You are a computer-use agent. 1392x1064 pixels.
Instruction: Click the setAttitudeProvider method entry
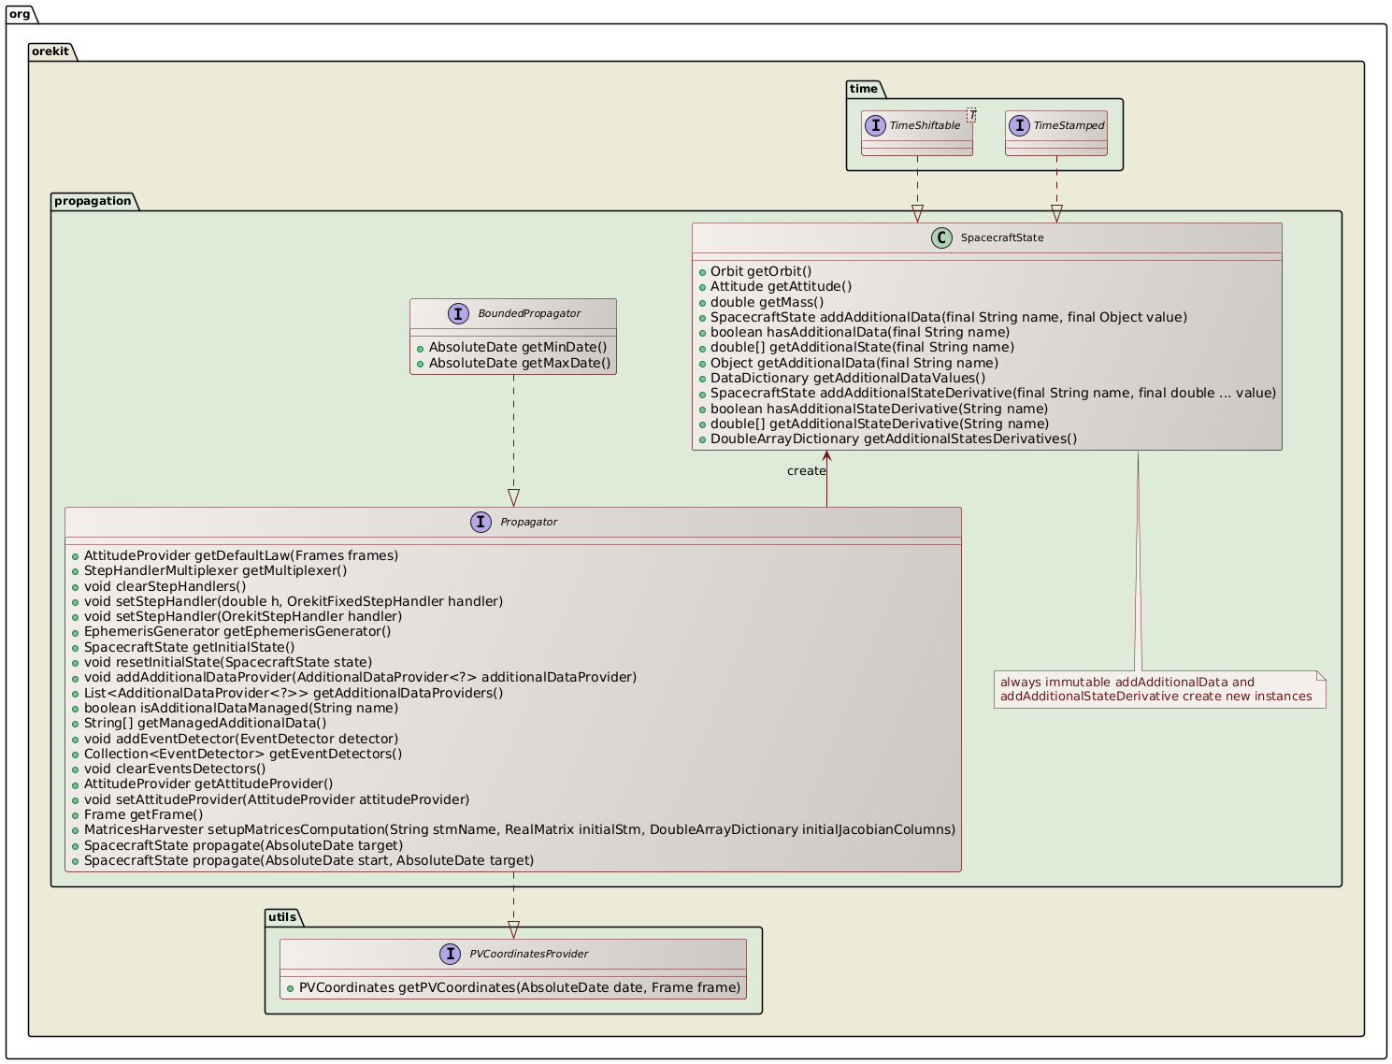(x=275, y=799)
